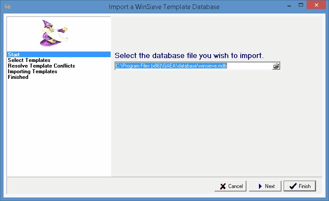Click the folder browse icon beside path

pyautogui.click(x=276, y=66)
